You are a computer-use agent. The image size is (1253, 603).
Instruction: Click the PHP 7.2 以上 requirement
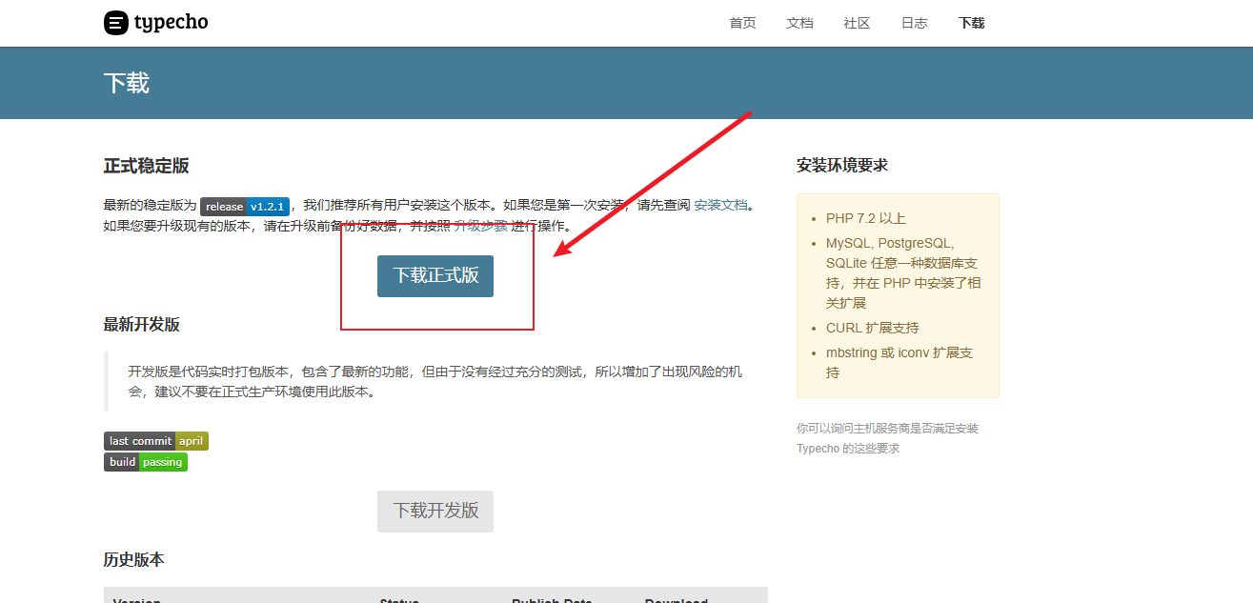866,218
